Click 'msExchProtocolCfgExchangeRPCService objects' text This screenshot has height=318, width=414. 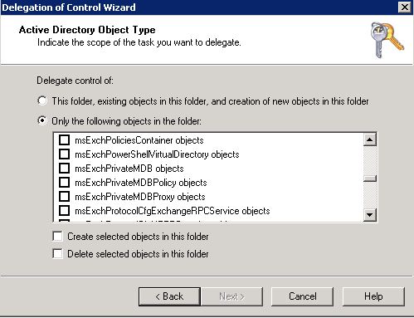(173, 211)
